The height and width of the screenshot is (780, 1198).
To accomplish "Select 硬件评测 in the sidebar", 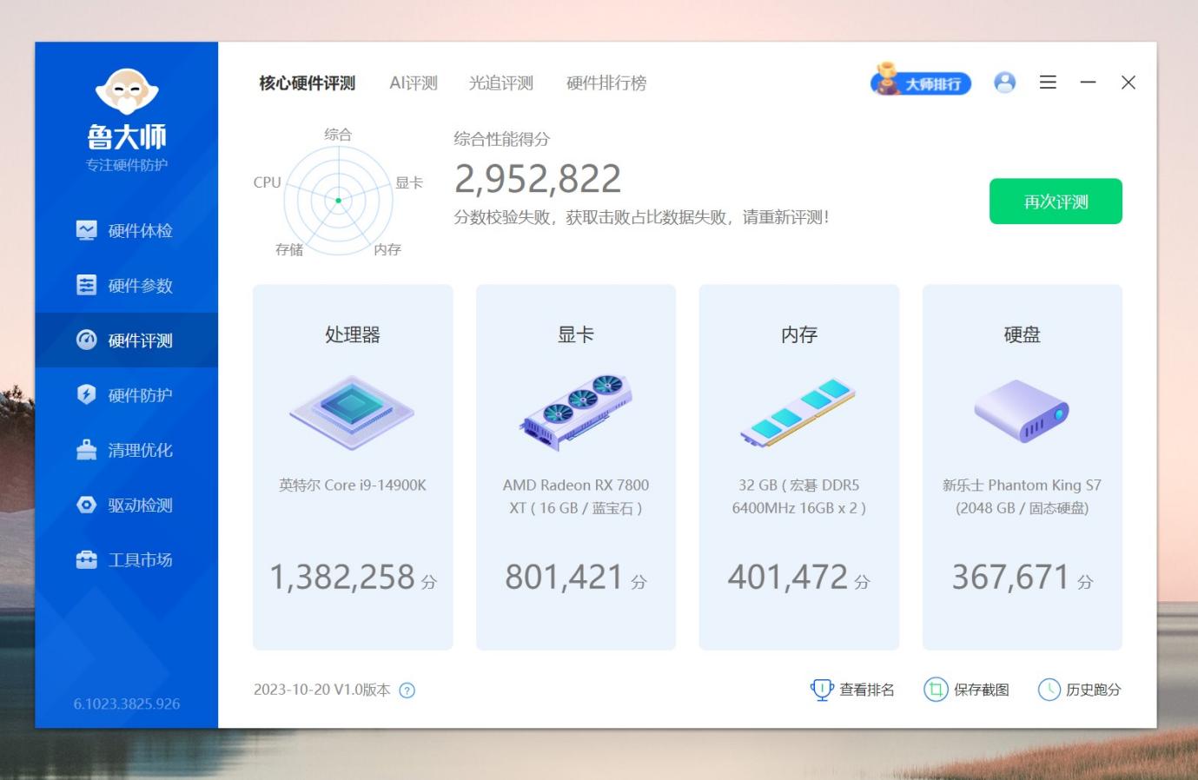I will [x=126, y=340].
